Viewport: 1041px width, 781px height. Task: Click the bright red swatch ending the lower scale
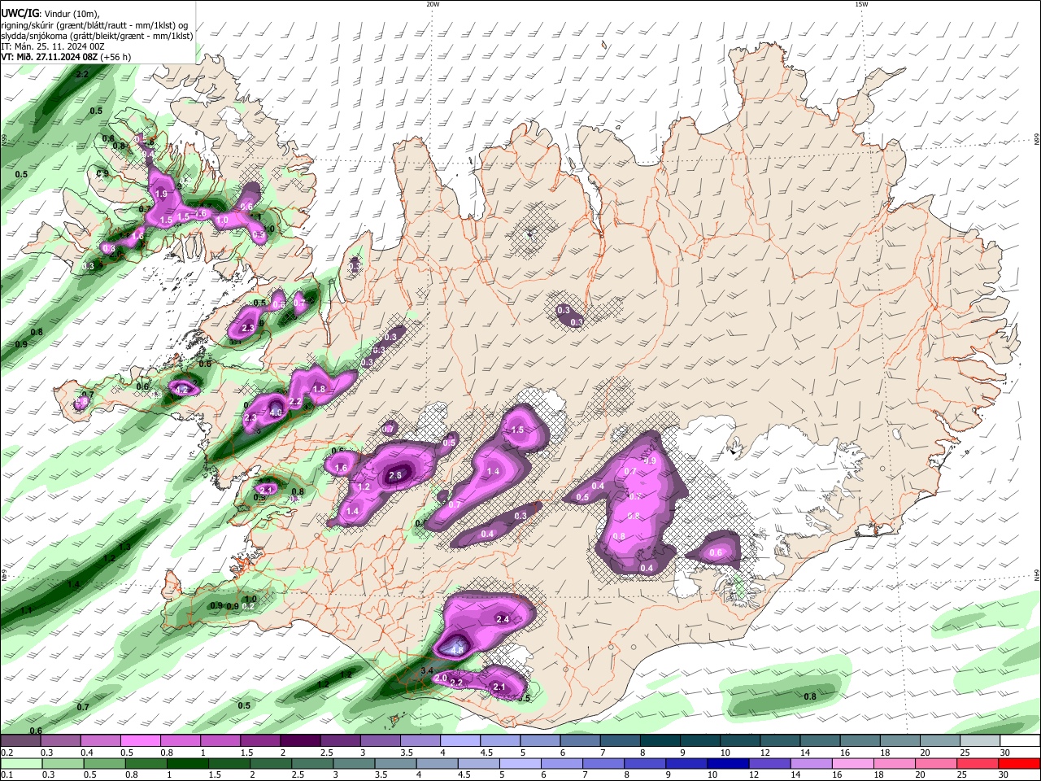tap(1021, 763)
